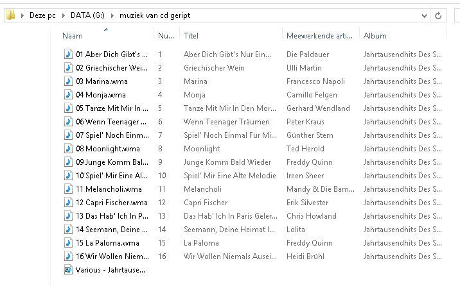
Task: Click music icon of 02 Griechischer Wei...
Action: tap(68, 67)
